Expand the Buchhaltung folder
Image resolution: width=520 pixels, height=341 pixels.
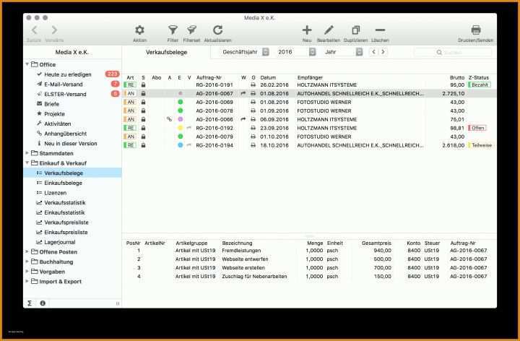click(27, 262)
